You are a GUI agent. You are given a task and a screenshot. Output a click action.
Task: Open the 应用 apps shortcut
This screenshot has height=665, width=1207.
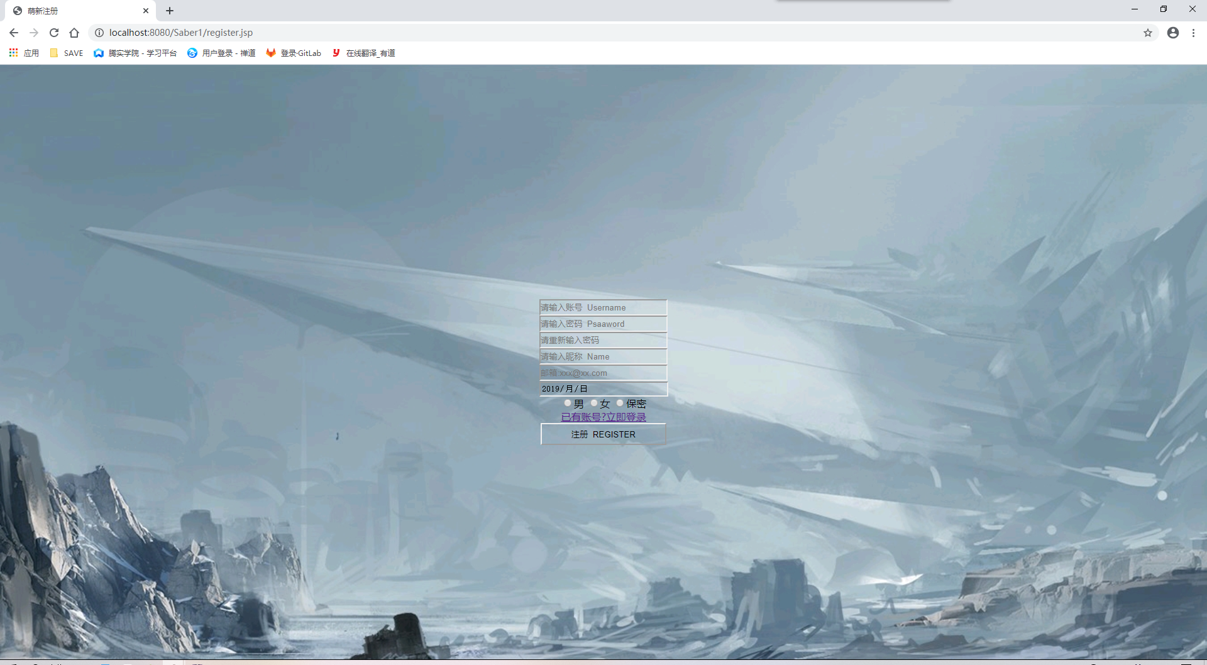tap(24, 53)
